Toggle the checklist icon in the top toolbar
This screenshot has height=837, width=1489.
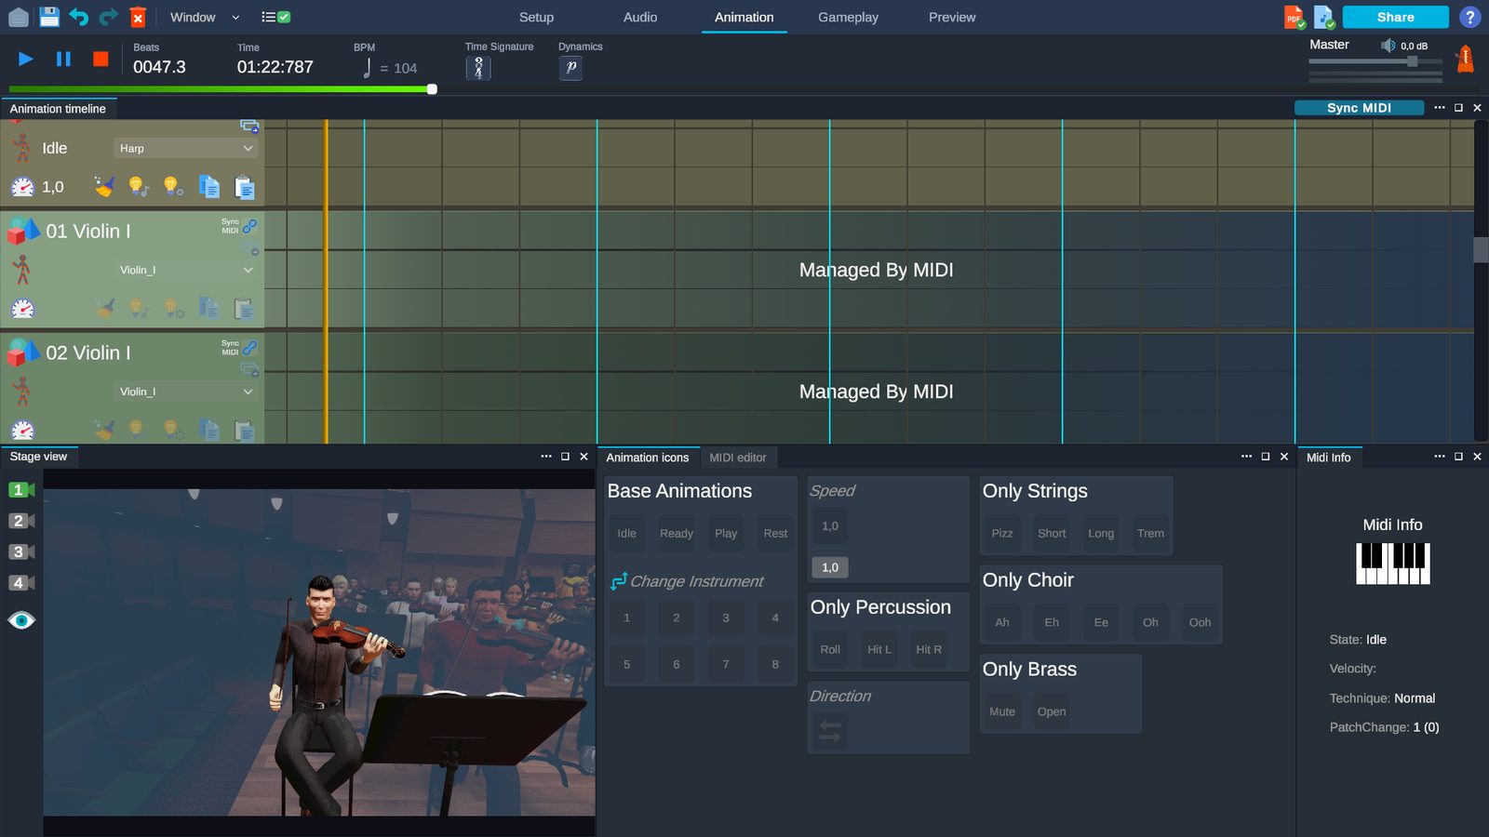coord(275,17)
